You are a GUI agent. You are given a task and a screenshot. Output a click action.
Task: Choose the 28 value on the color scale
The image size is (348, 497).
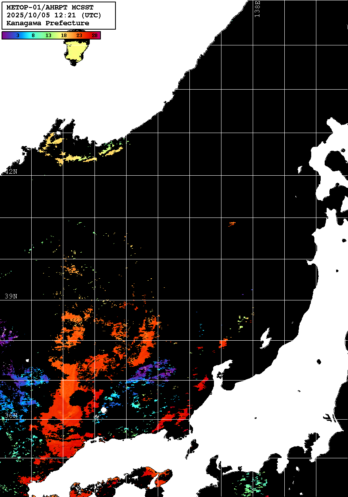pyautogui.click(x=95, y=36)
